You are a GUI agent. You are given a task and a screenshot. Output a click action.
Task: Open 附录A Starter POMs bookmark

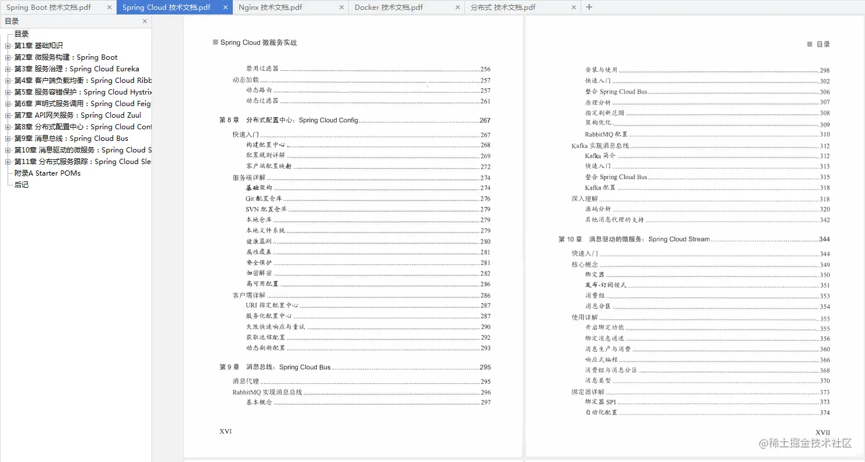(x=48, y=173)
